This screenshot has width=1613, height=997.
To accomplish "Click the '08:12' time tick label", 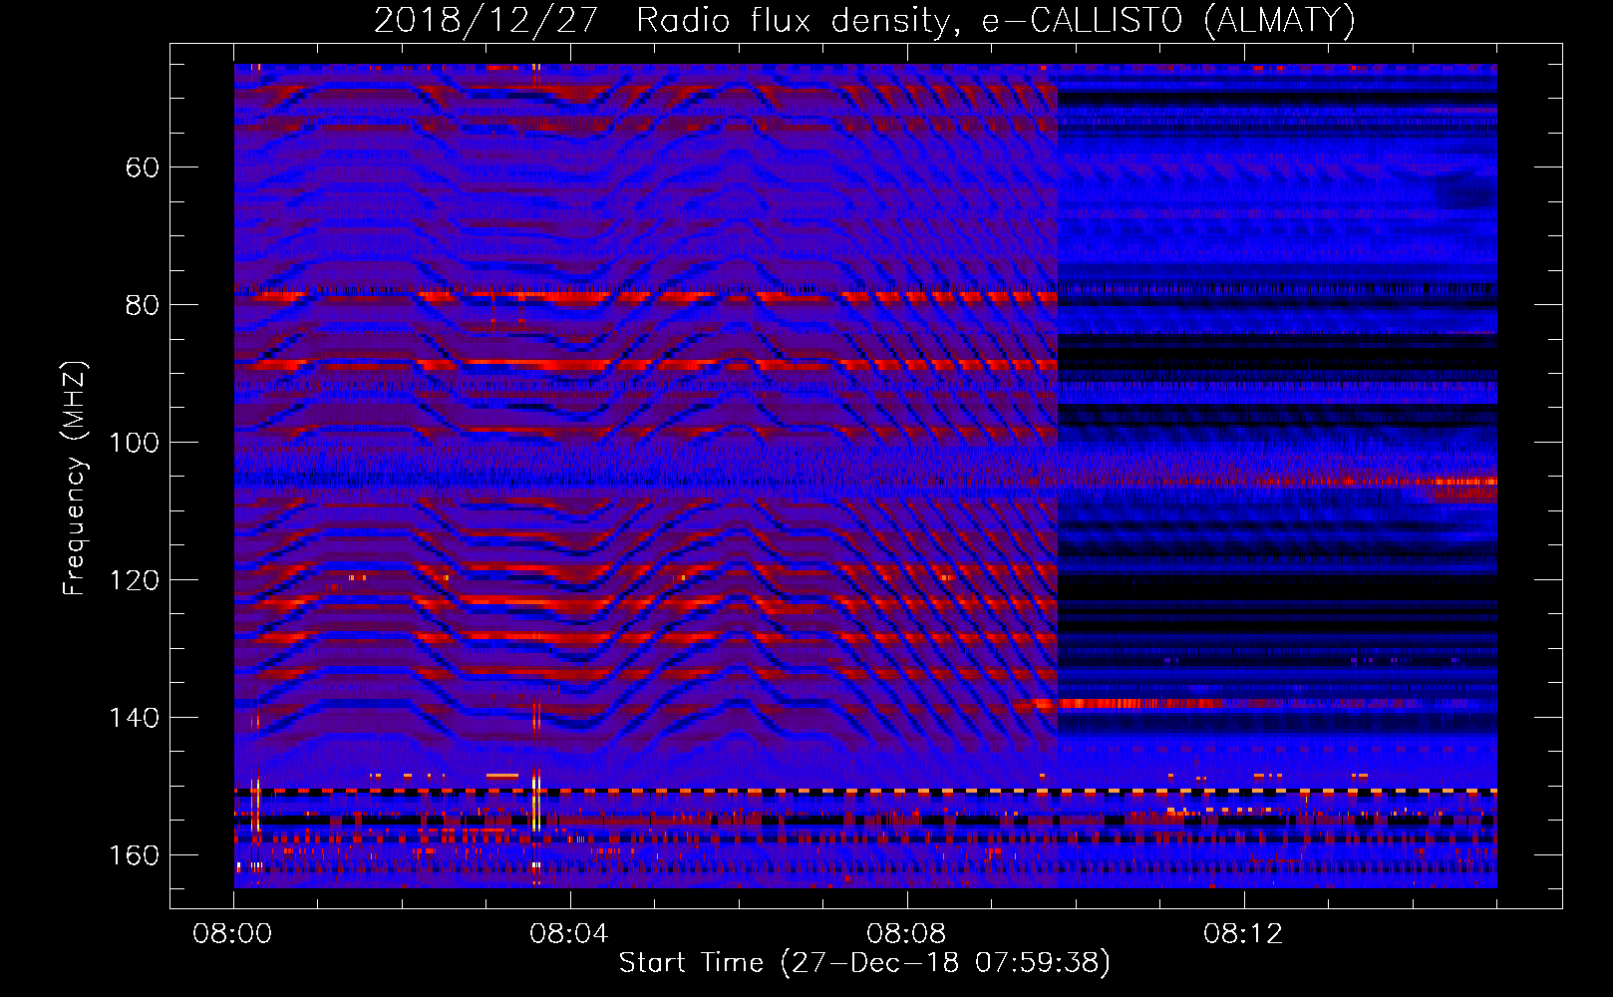I will [1243, 934].
